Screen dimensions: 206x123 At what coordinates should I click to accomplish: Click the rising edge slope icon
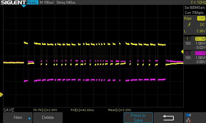click(x=189, y=24)
